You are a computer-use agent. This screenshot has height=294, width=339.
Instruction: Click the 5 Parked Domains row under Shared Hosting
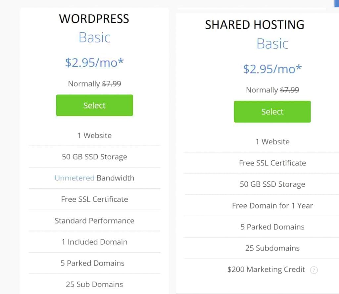[272, 227]
